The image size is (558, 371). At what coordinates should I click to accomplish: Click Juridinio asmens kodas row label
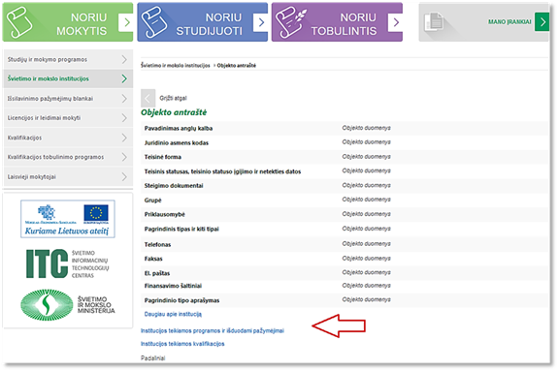click(x=177, y=142)
